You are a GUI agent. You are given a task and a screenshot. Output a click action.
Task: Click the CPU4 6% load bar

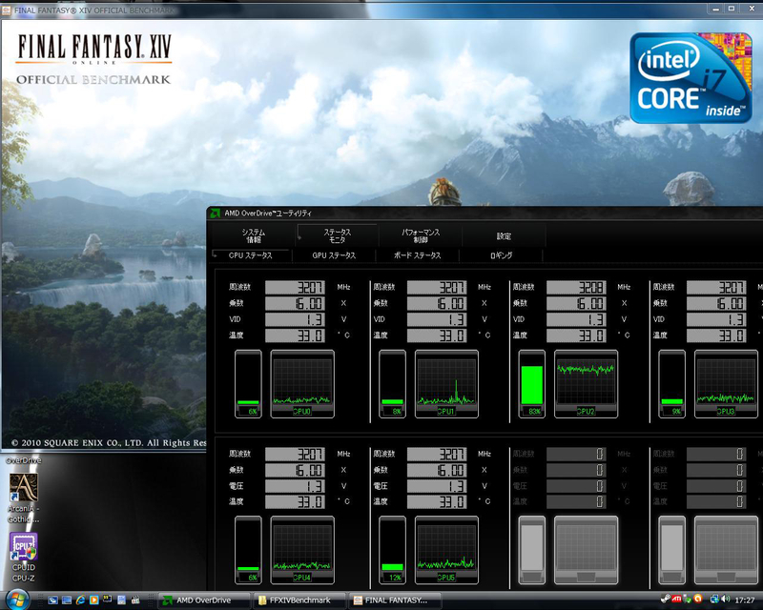[248, 550]
